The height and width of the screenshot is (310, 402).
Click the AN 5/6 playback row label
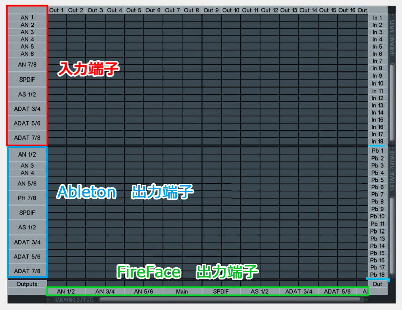[x=27, y=184]
